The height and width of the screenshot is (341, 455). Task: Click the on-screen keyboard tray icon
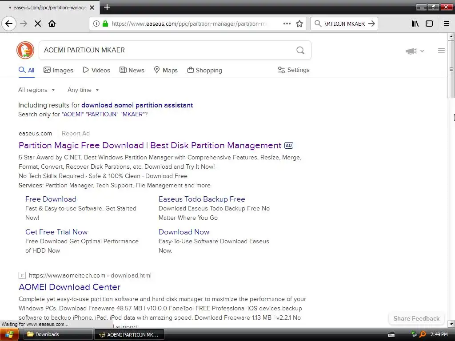point(391,335)
